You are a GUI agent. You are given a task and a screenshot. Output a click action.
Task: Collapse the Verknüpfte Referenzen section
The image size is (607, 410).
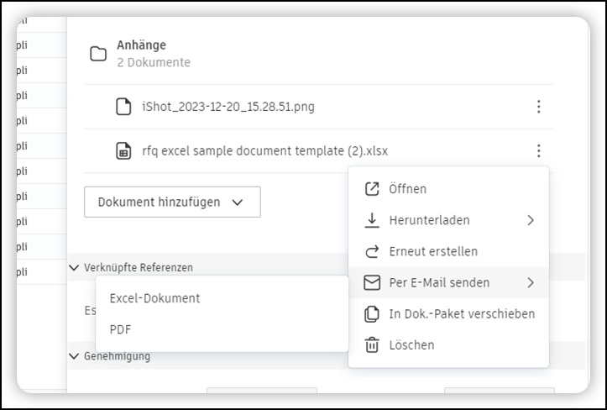coord(74,268)
